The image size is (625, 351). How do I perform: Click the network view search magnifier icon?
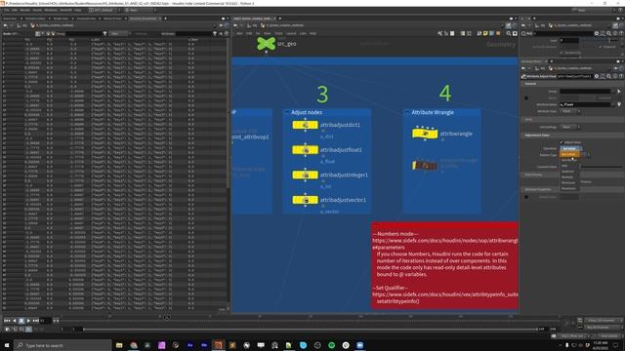pyautogui.click(x=509, y=34)
